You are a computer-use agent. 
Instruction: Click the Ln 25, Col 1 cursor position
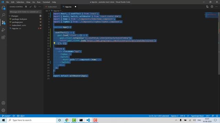pos(159,116)
